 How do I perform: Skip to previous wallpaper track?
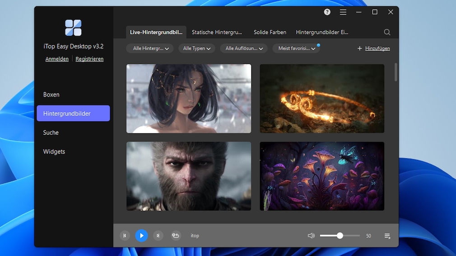click(x=125, y=236)
